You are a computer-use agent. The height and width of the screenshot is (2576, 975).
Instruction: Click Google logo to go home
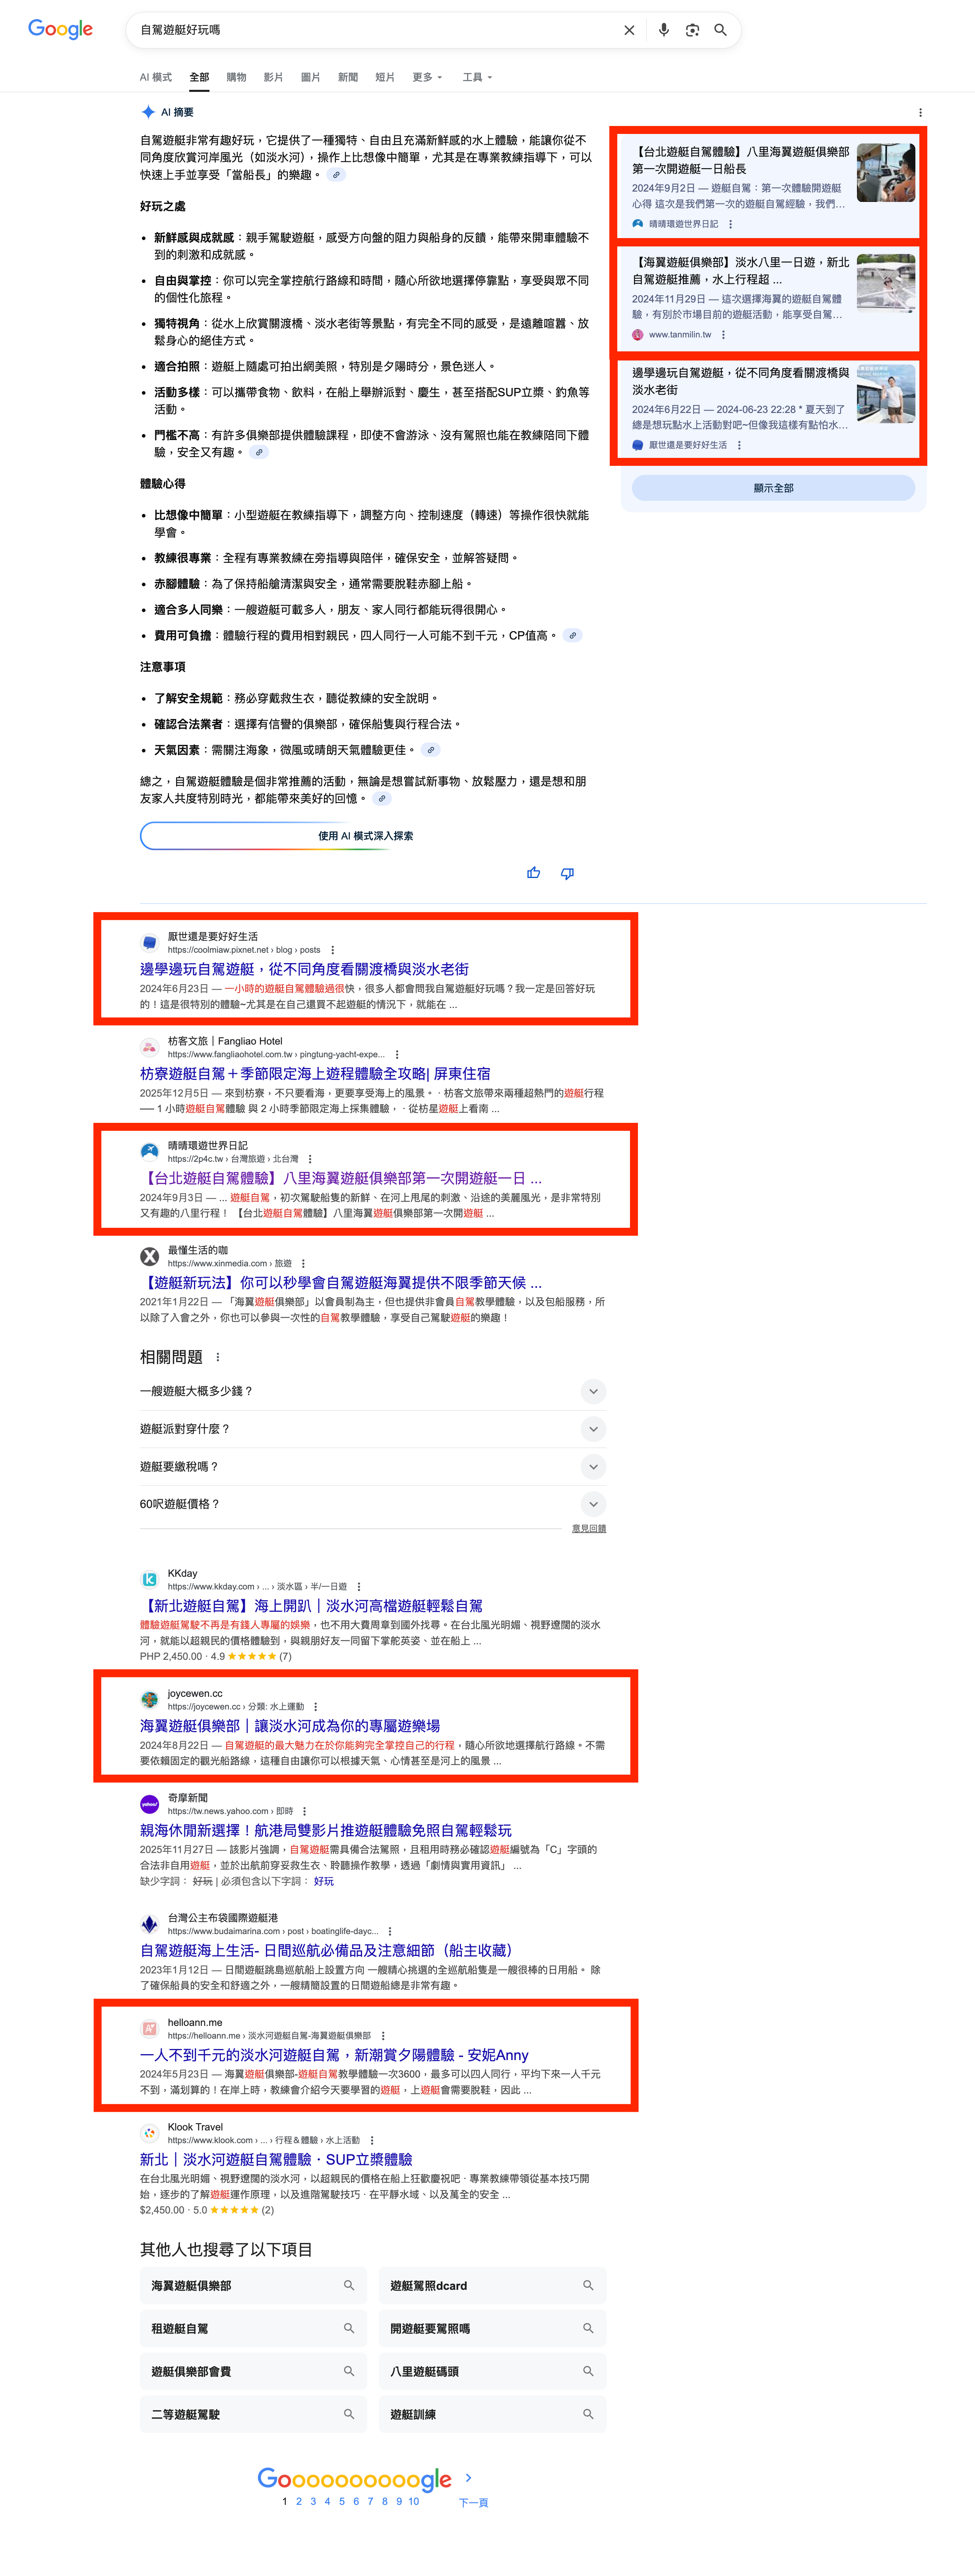[x=60, y=29]
